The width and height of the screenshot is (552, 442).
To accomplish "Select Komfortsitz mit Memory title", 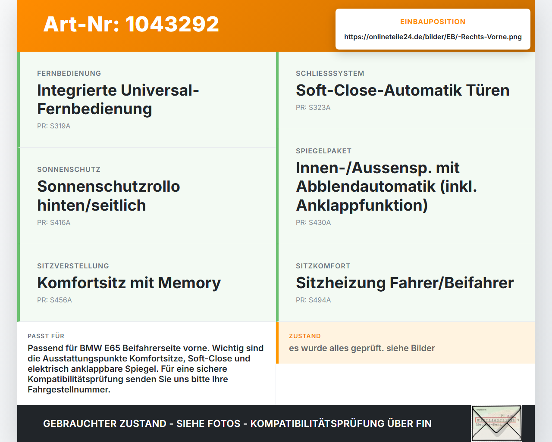I will tap(129, 283).
